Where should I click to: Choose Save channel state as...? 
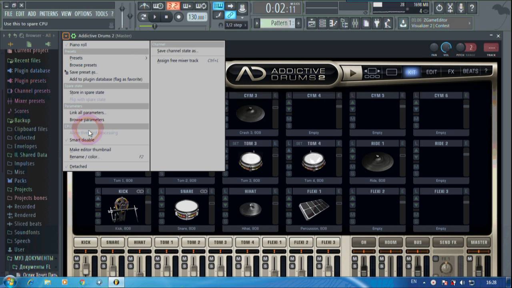187,51
